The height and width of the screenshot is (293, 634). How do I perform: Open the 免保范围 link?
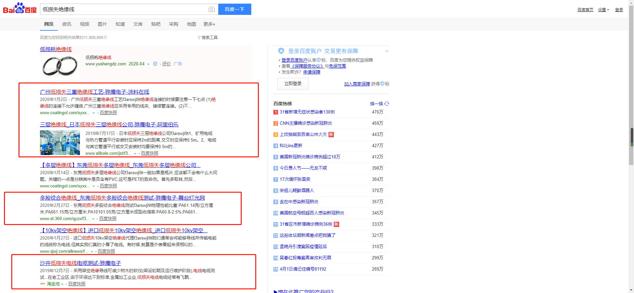coord(337,66)
